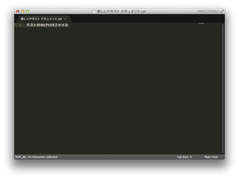The width and height of the screenshot is (239, 179).
Task: Open the Tab Size: 4 menu
Action: point(184,157)
